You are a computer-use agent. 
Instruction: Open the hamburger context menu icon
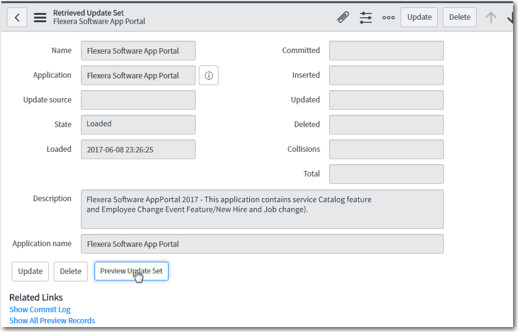click(x=40, y=17)
